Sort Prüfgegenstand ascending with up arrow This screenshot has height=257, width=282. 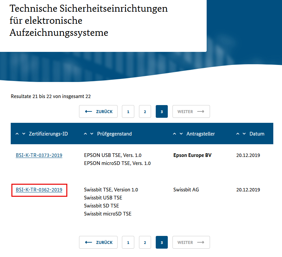click(85, 134)
